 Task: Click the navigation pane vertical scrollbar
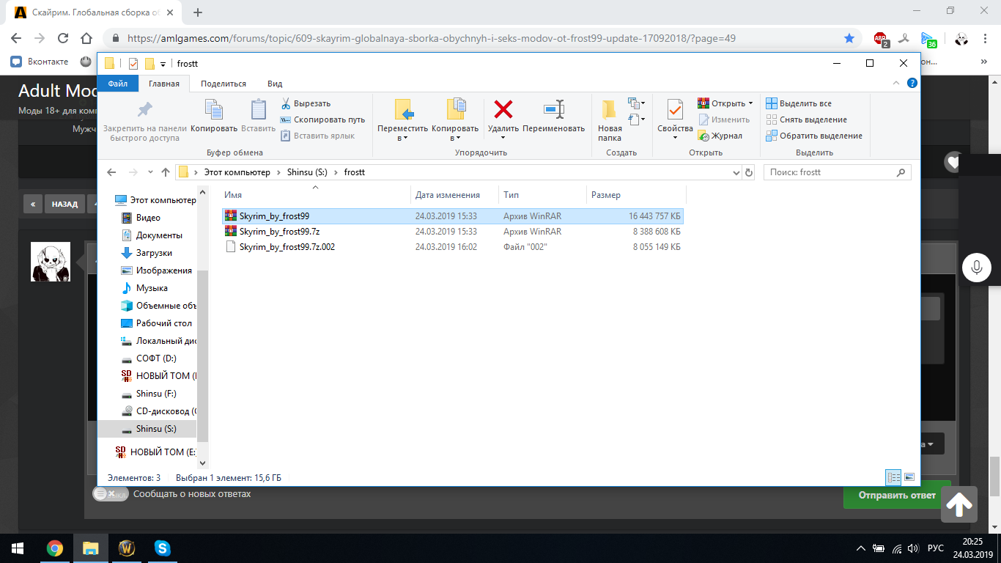(202, 352)
